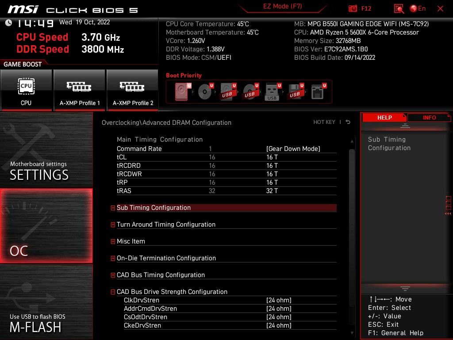Enable A-XMP Profile 2

(x=133, y=90)
